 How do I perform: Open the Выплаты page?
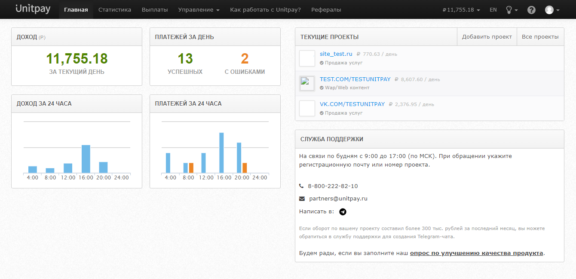pos(155,9)
